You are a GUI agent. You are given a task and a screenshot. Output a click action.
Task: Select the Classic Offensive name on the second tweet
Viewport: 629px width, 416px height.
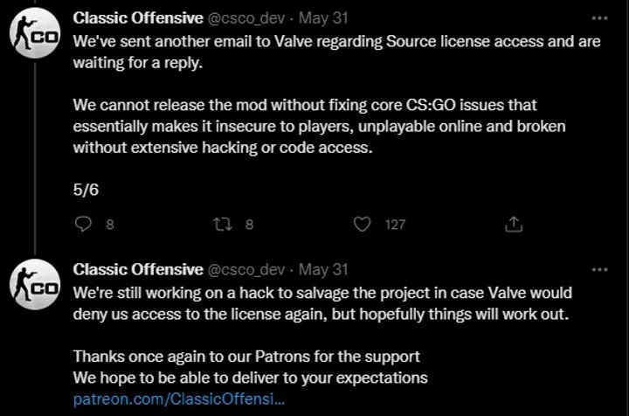(138, 268)
